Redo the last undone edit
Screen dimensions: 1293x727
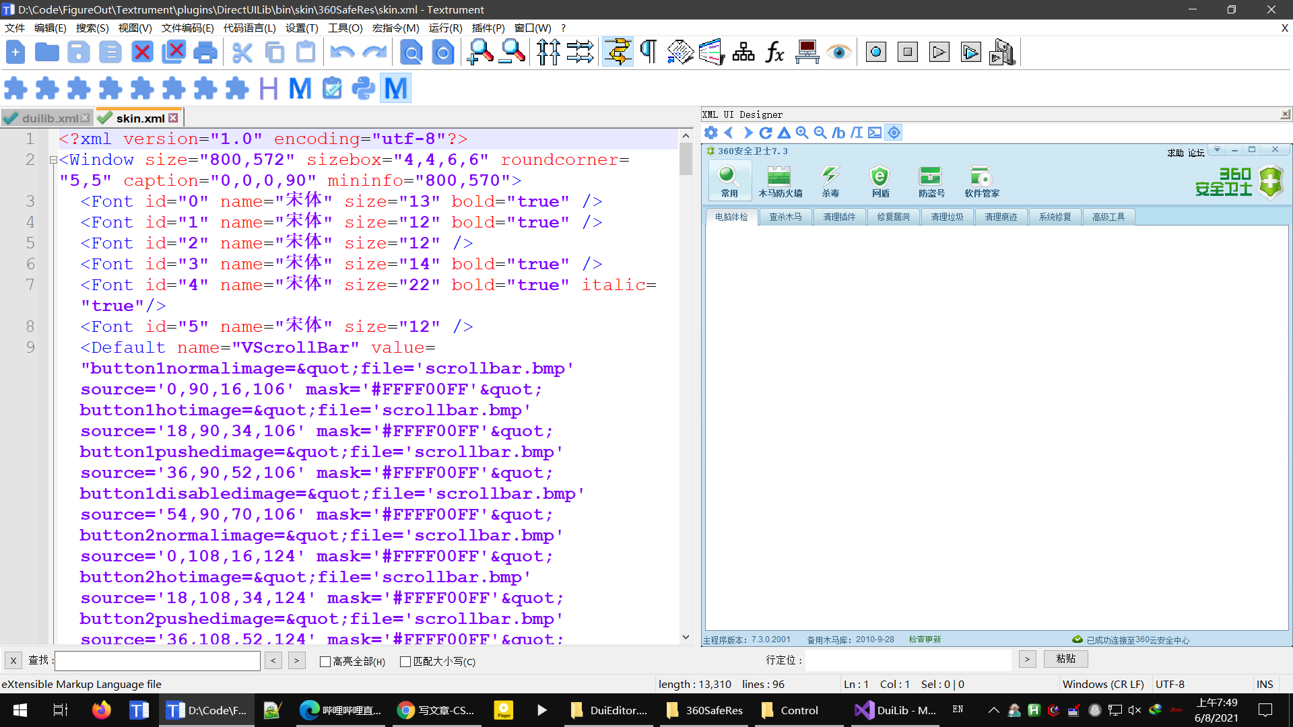point(374,52)
